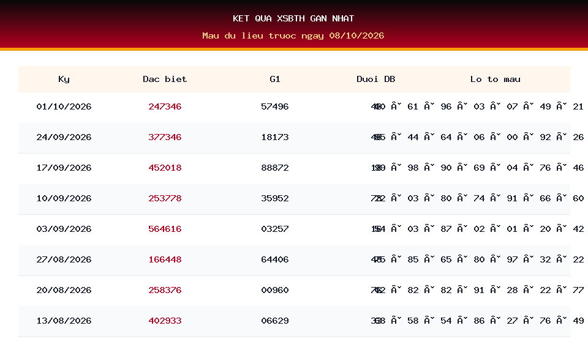Image resolution: width=588 pixels, height=361 pixels.
Task: Click special prize number 402933
Action: (x=165, y=321)
